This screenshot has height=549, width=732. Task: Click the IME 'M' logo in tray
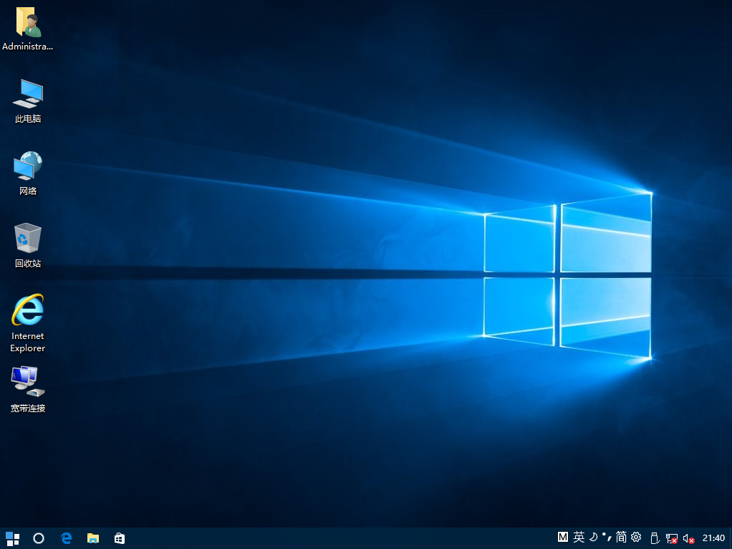563,538
